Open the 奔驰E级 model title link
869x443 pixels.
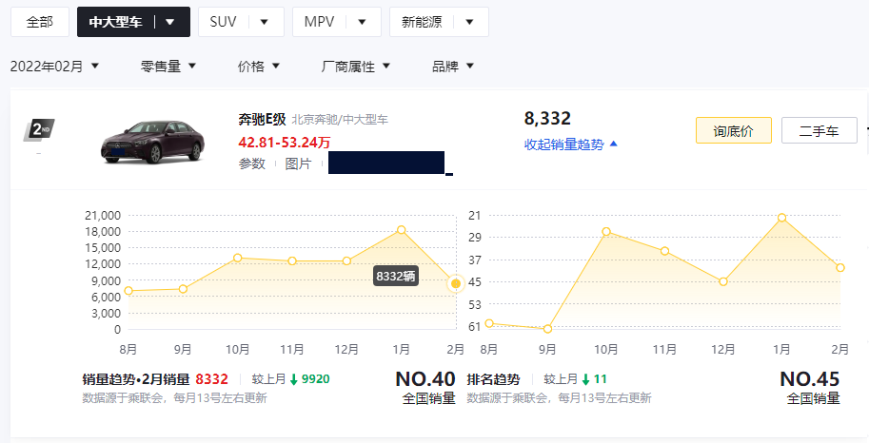pyautogui.click(x=262, y=119)
